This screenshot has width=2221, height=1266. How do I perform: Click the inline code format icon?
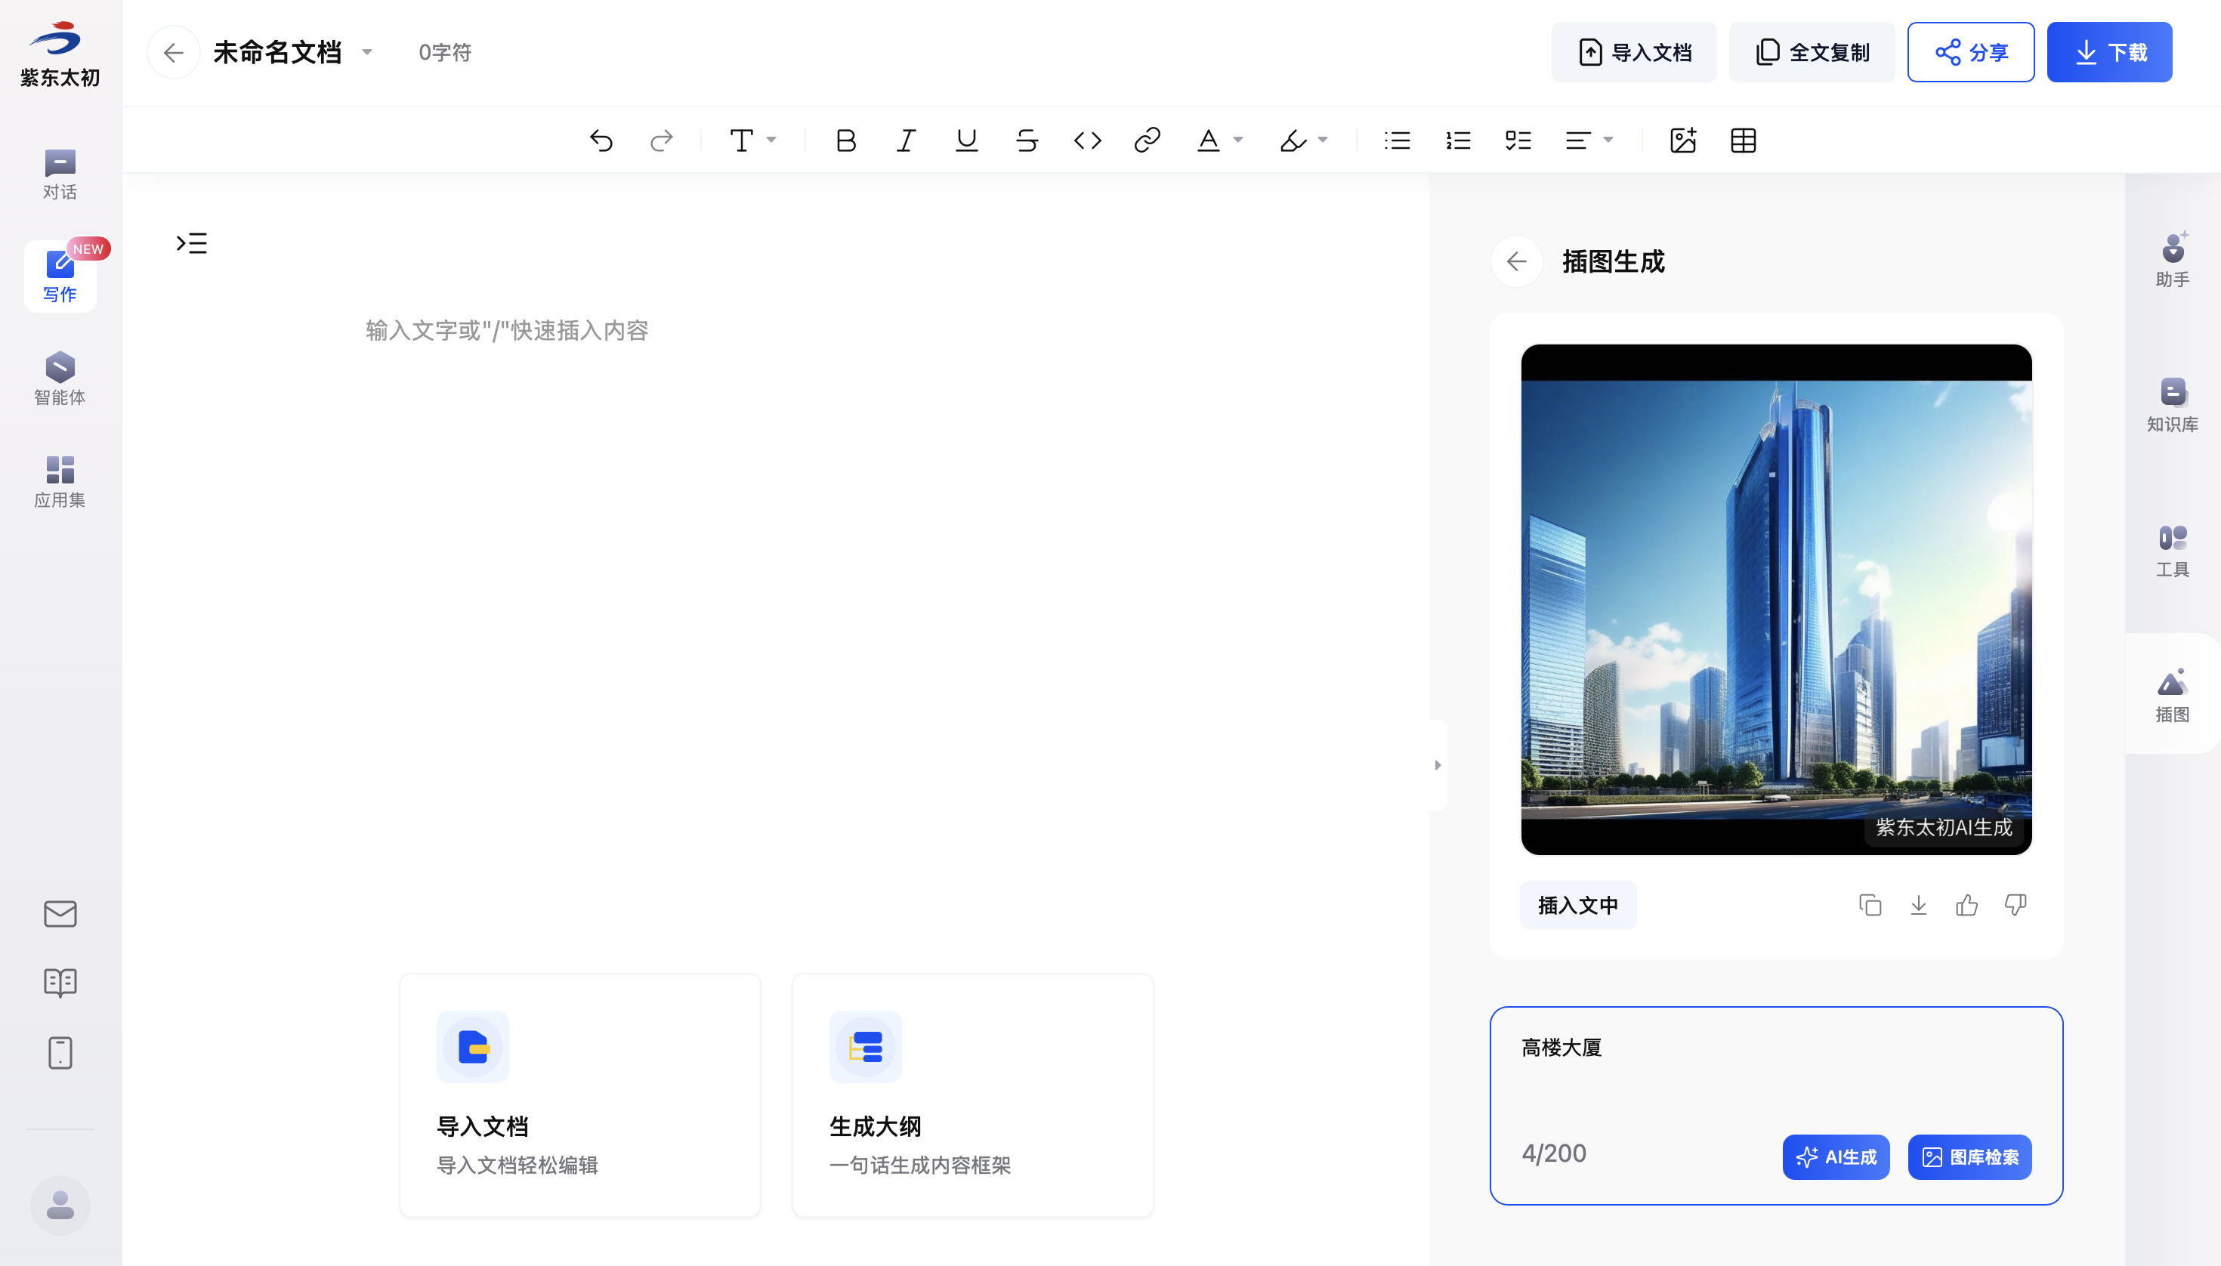pos(1087,140)
